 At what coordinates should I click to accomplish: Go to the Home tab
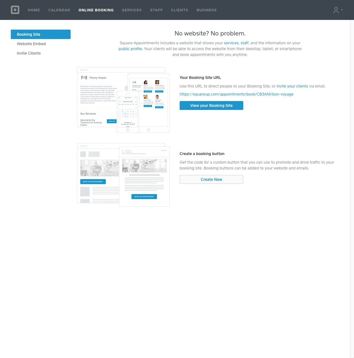(x=34, y=10)
